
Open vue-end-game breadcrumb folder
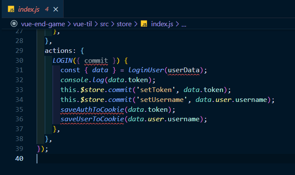pos(43,24)
